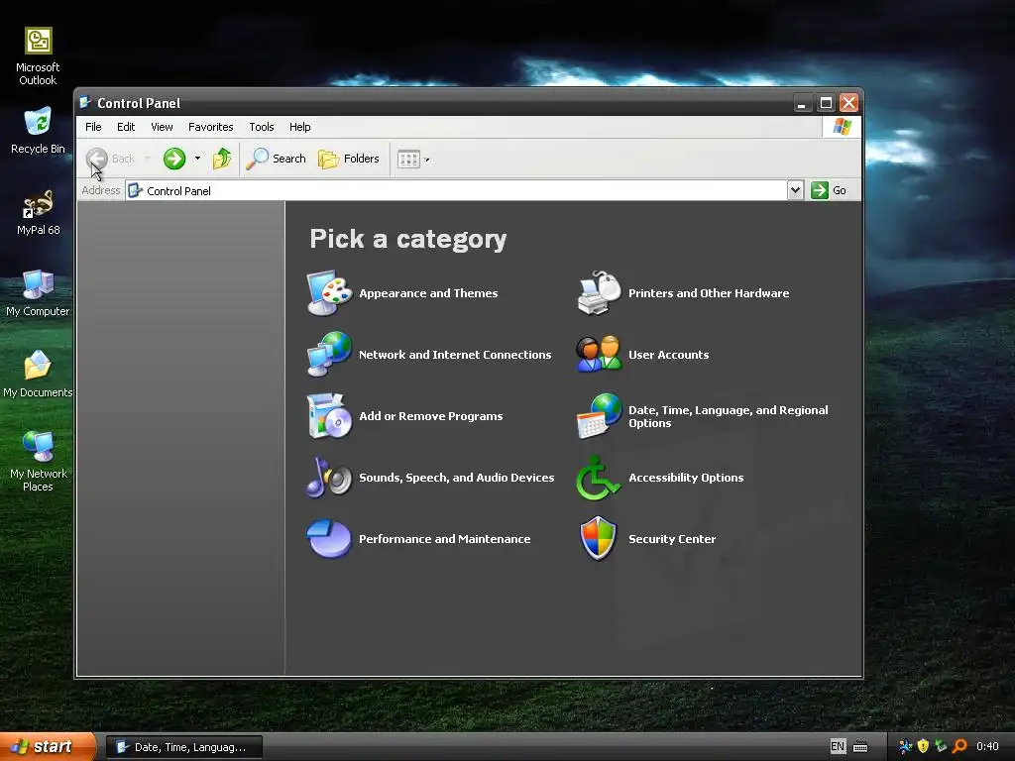Click the Control Panel address input field
1015x761 pixels.
(x=456, y=190)
